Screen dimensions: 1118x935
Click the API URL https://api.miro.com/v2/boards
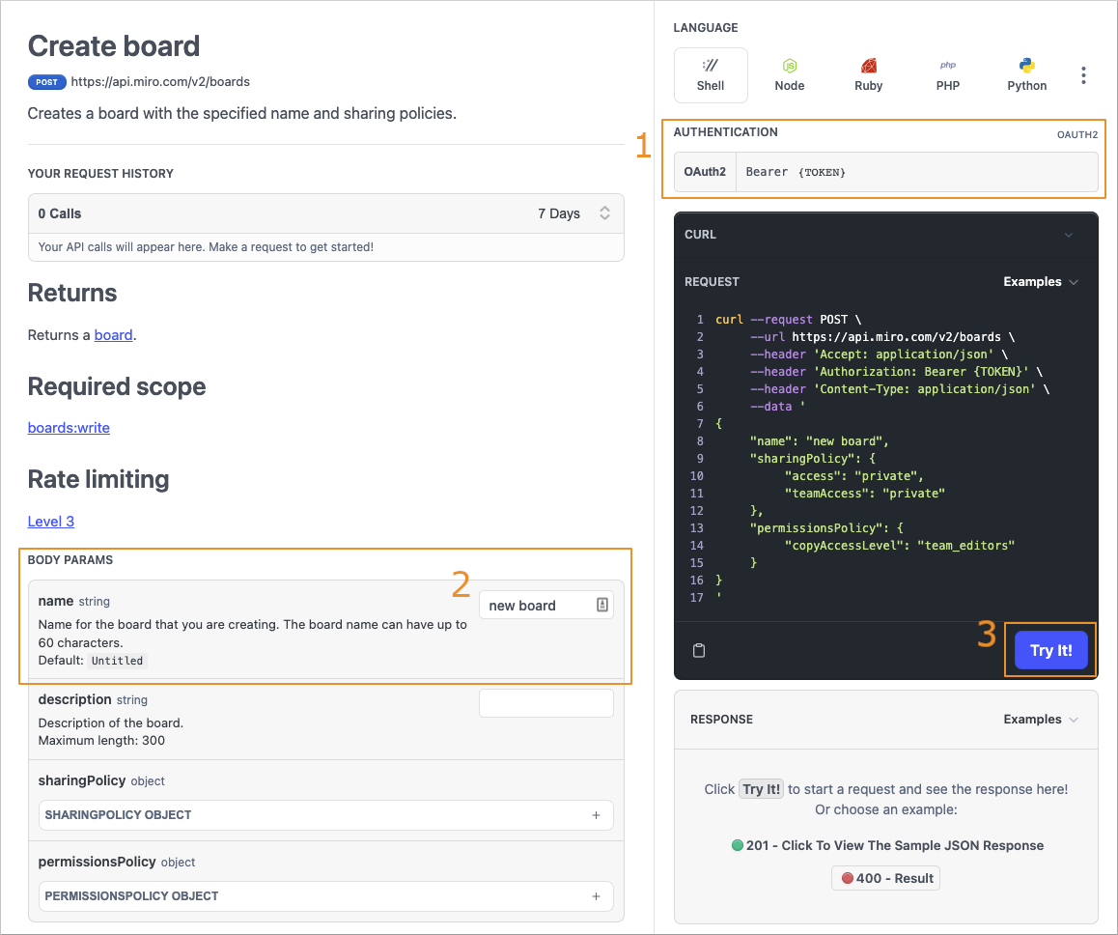pyautogui.click(x=160, y=82)
